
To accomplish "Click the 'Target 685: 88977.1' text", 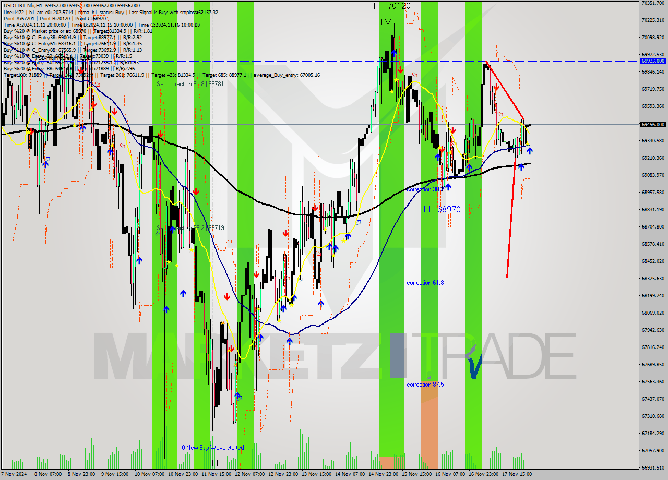I will click(224, 75).
